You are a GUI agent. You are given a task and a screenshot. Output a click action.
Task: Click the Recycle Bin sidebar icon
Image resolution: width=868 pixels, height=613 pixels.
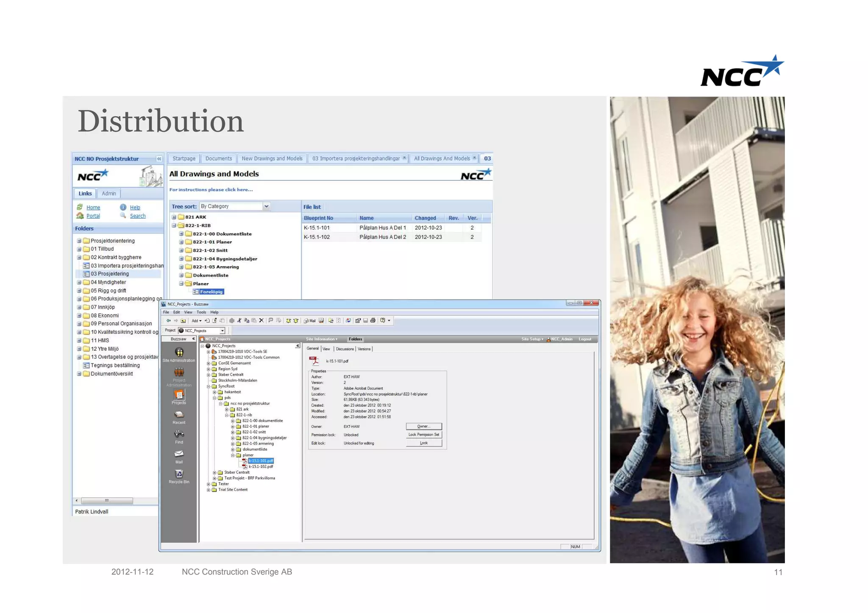pyautogui.click(x=179, y=476)
